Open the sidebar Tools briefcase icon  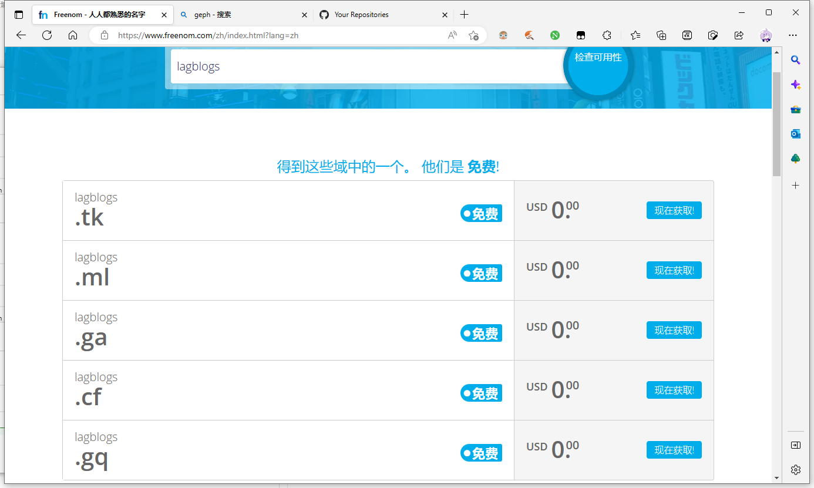tap(795, 109)
